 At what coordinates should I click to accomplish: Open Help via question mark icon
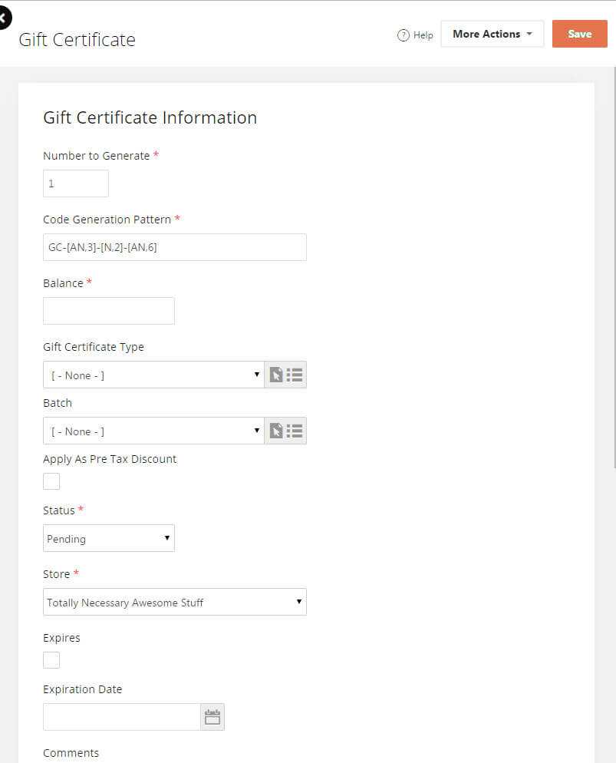pos(403,35)
